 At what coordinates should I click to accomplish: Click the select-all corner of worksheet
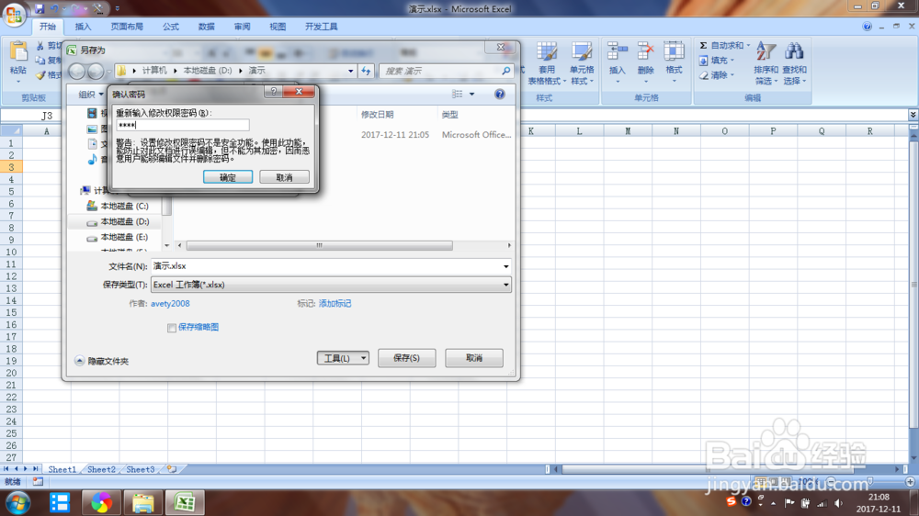(11, 130)
